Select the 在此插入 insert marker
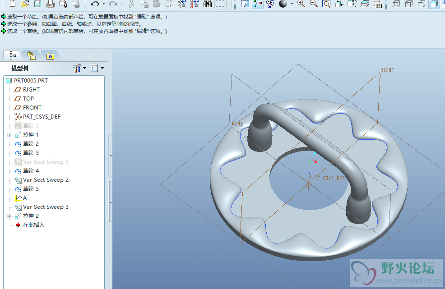The width and height of the screenshot is (445, 289). click(30, 225)
